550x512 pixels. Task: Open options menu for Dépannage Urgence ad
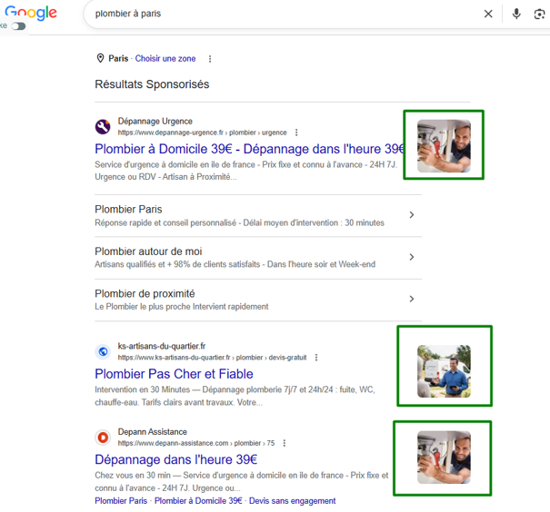pos(296,133)
